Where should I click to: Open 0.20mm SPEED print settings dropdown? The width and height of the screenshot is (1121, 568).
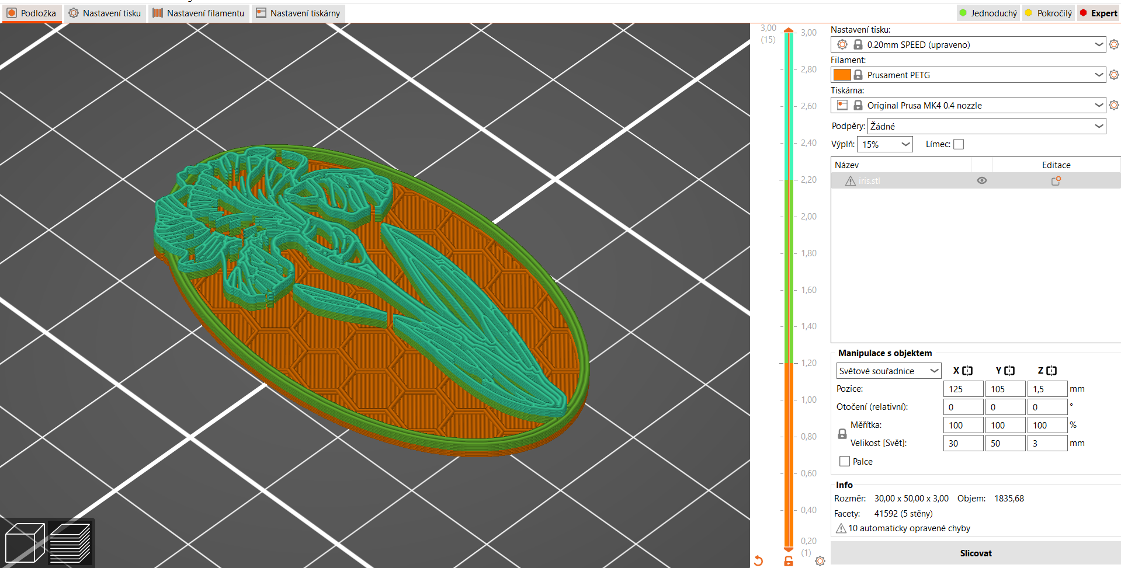969,44
